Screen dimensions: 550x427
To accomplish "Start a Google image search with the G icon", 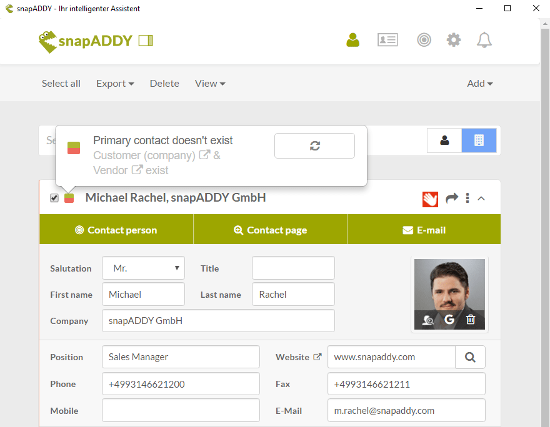I will point(449,320).
